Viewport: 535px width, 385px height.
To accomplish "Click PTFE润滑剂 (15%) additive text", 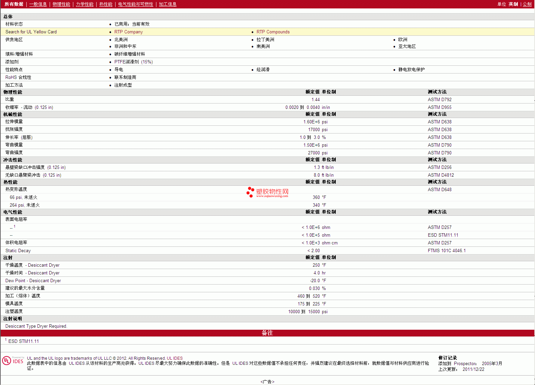I will point(133,62).
